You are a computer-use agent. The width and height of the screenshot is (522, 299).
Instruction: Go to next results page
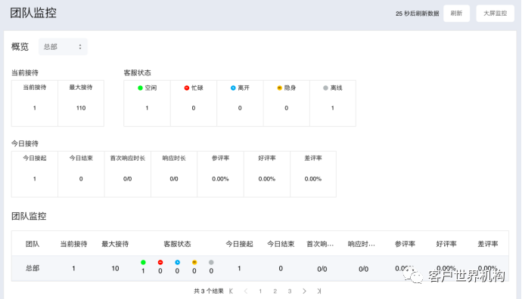coord(304,291)
